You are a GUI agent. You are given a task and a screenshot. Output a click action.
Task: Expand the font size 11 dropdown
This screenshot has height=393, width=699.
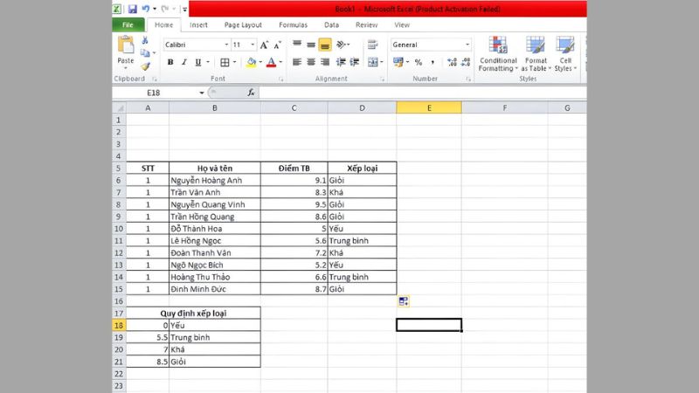pyautogui.click(x=253, y=45)
